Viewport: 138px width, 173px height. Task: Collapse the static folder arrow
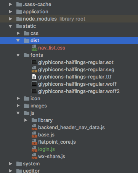coord(10,26)
